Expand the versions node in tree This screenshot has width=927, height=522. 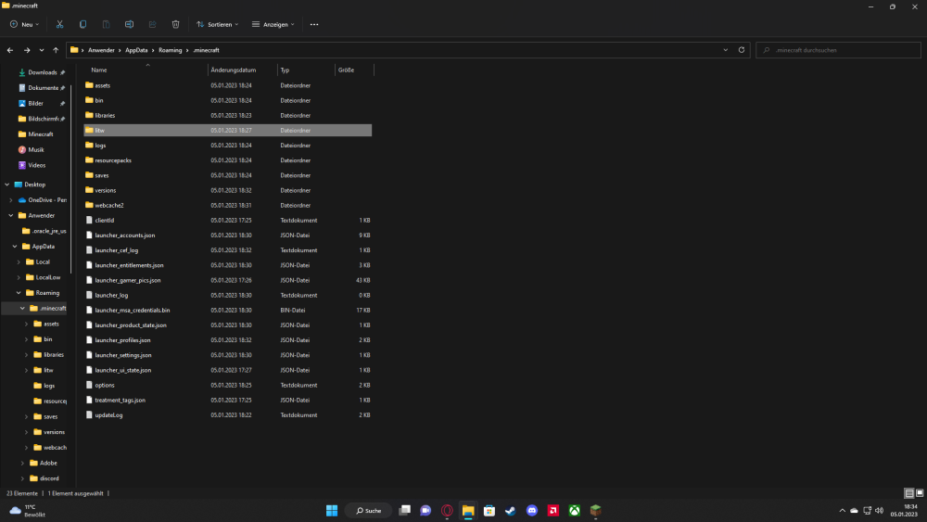[x=27, y=432]
